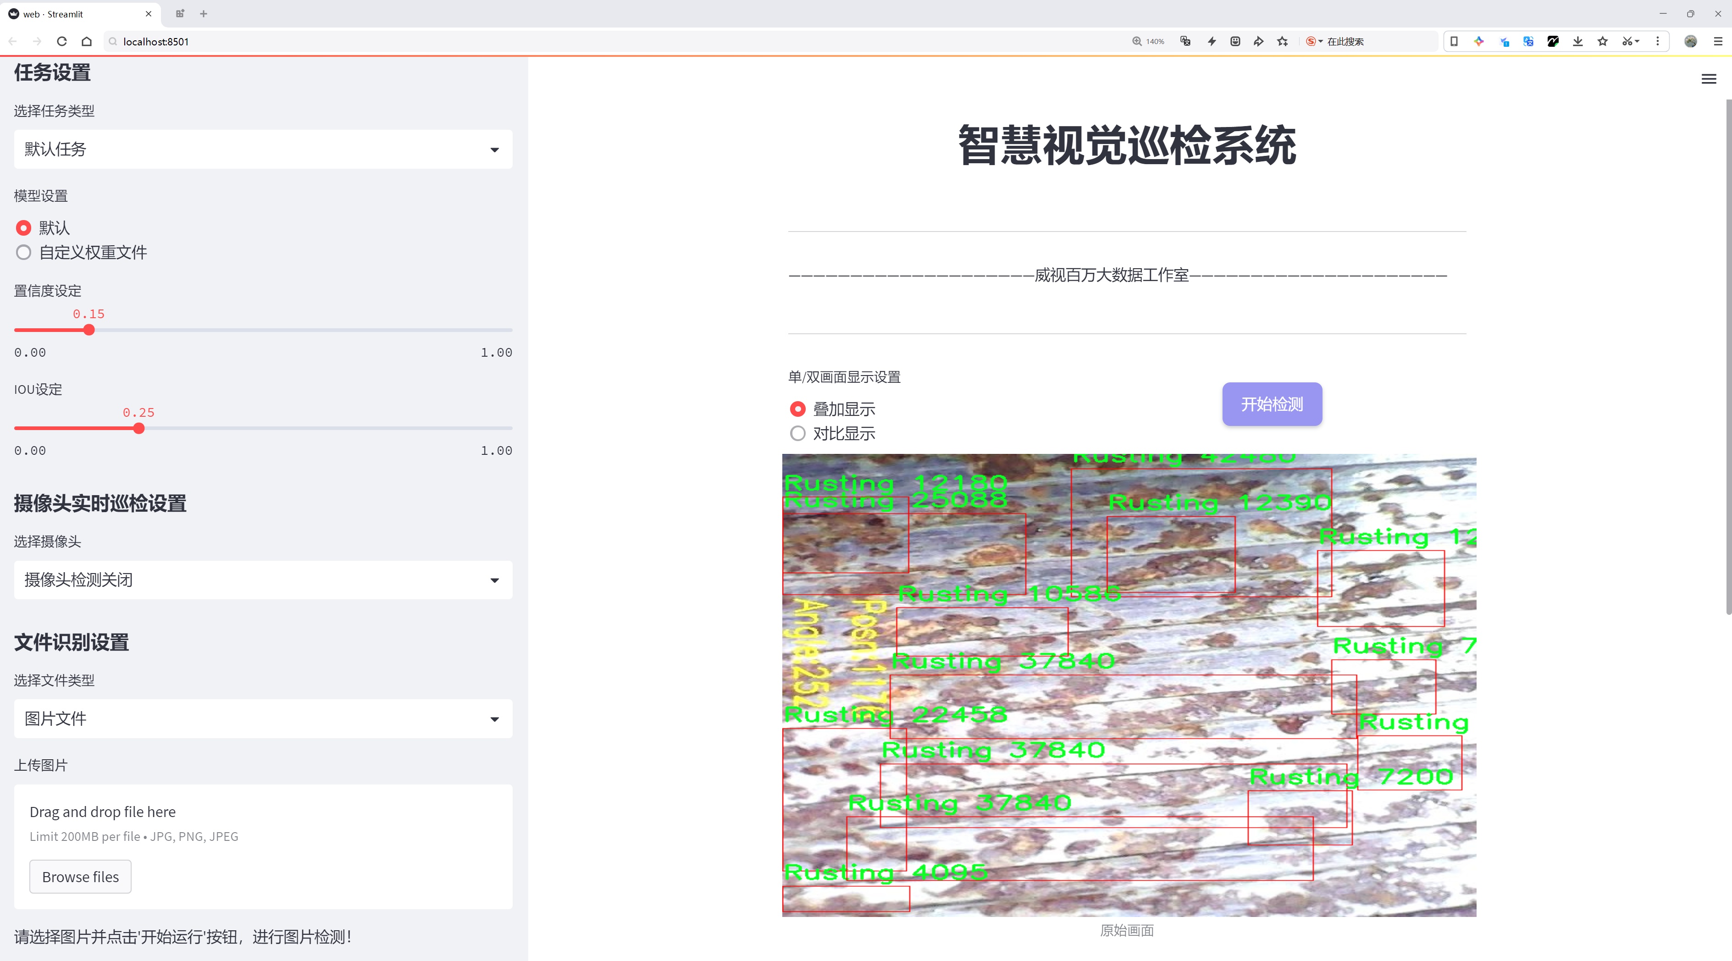Screen dimensions: 1732x961
Task: Expand the 默认任务 task type dropdown
Action: point(263,149)
